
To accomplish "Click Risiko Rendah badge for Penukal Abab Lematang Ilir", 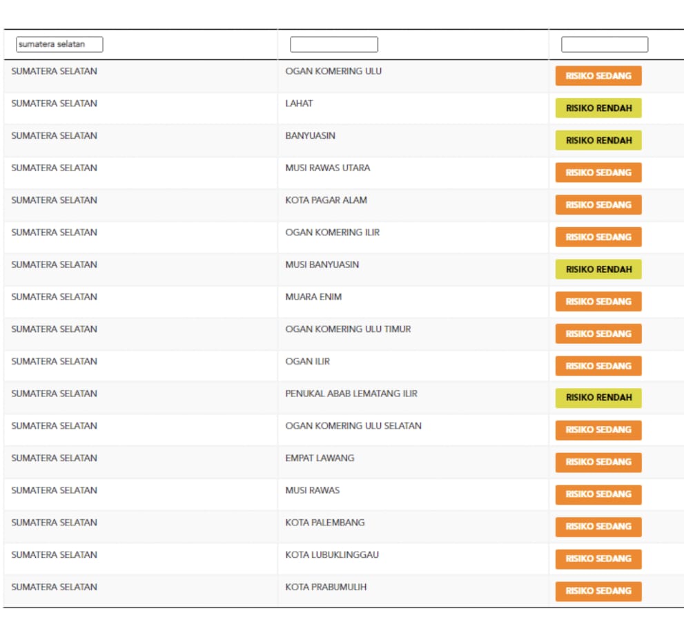I will point(598,398).
